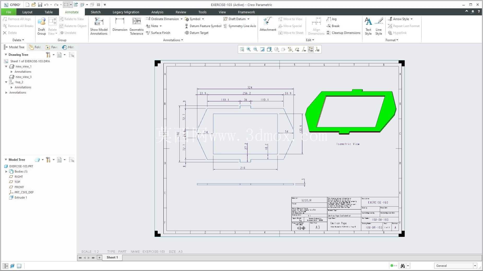Add a new sheet with the plus button

(99, 257)
